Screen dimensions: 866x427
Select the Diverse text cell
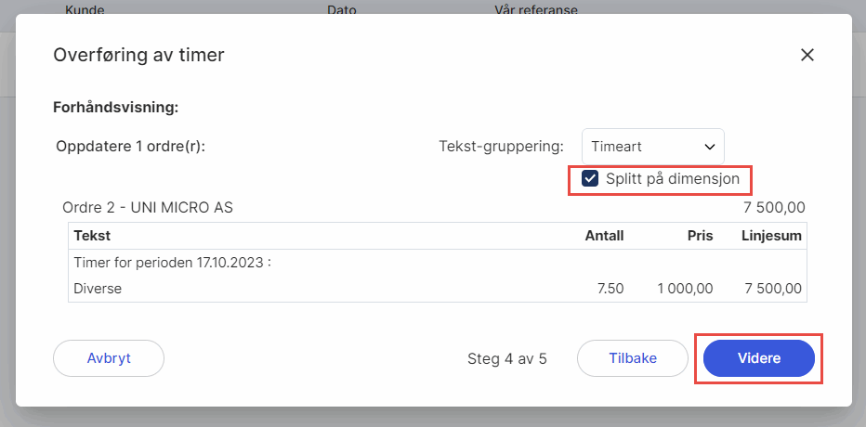tap(98, 289)
